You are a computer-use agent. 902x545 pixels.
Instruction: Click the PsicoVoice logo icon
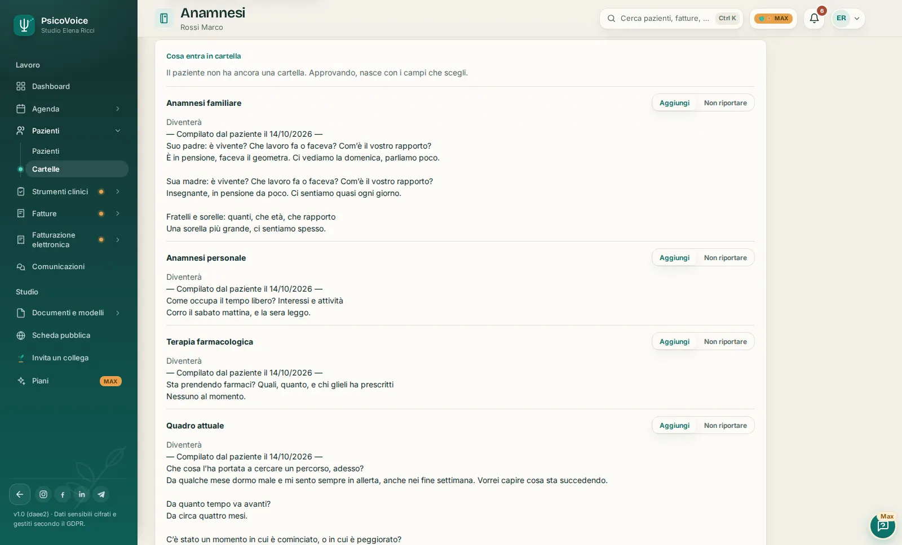(24, 25)
